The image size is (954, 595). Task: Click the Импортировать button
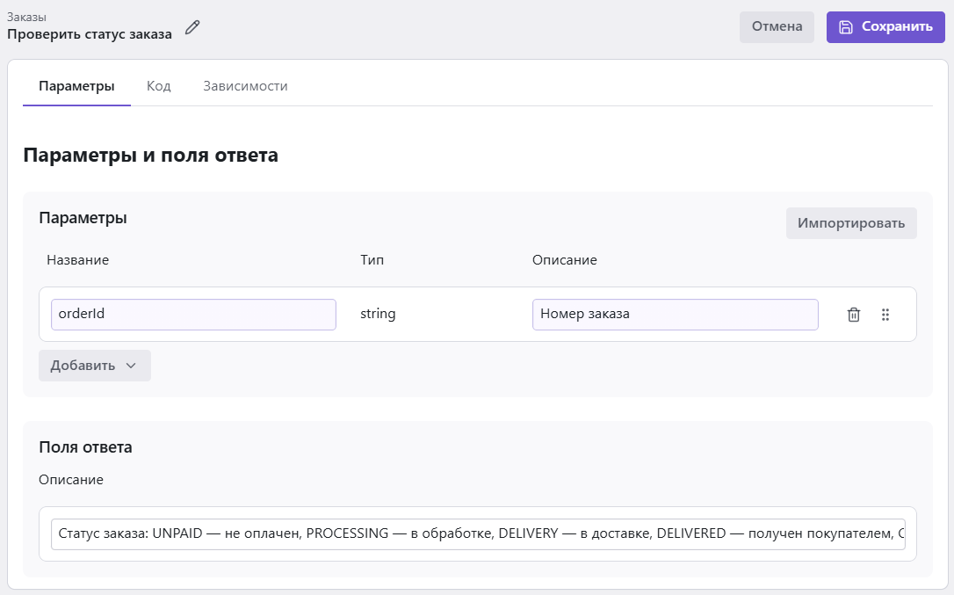point(850,223)
